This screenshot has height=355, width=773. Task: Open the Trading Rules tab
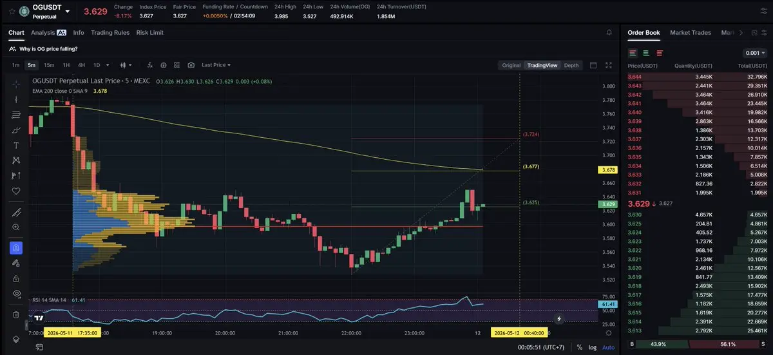(110, 32)
